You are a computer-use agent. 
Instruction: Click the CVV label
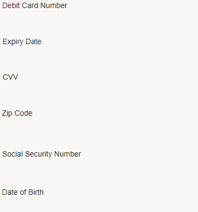[10, 77]
